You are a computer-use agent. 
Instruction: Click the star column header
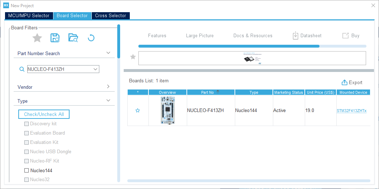pos(138,92)
